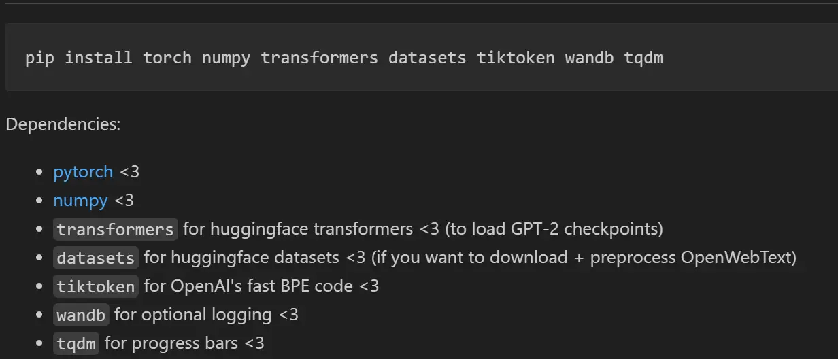838x359 pixels.
Task: Open the pytorch link
Action: tap(83, 172)
